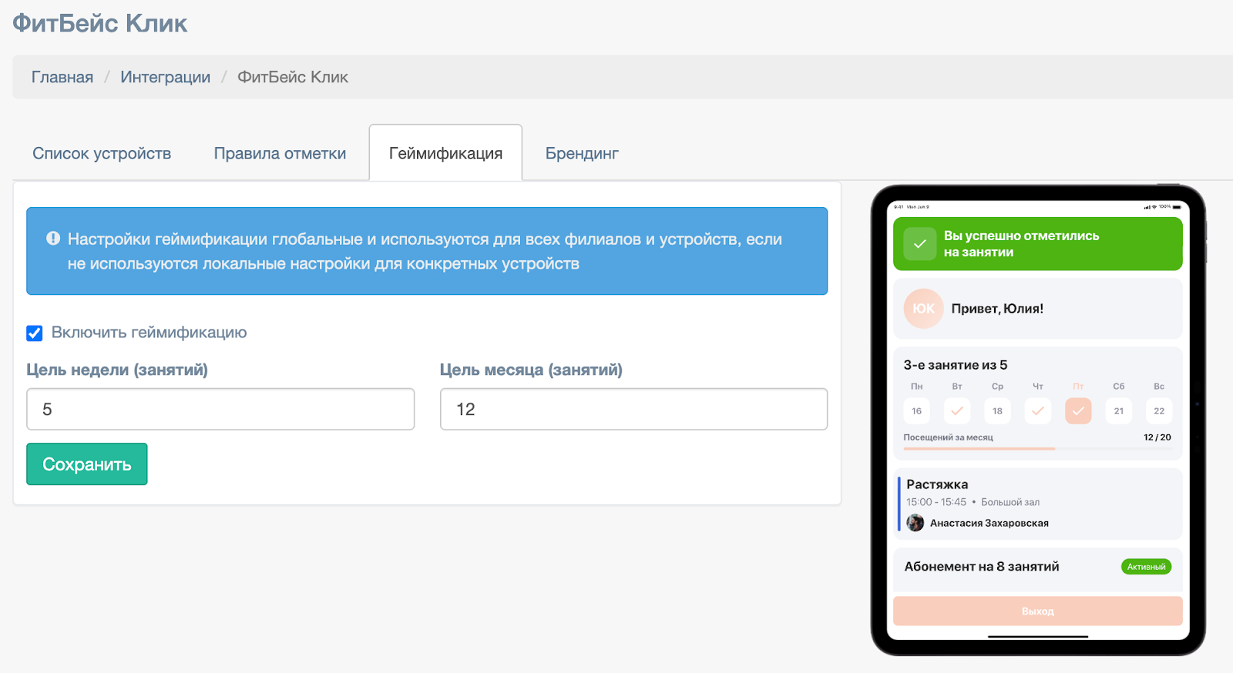Image resolution: width=1233 pixels, height=673 pixels.
Task: Click the day cell numbered 18
Action: point(997,410)
